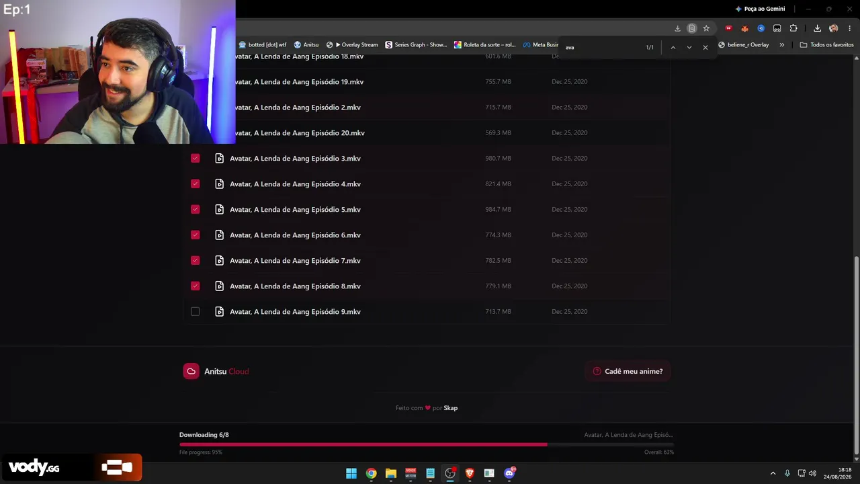This screenshot has width=860, height=484.
Task: Open OBS Studio from the taskbar
Action: click(450, 473)
